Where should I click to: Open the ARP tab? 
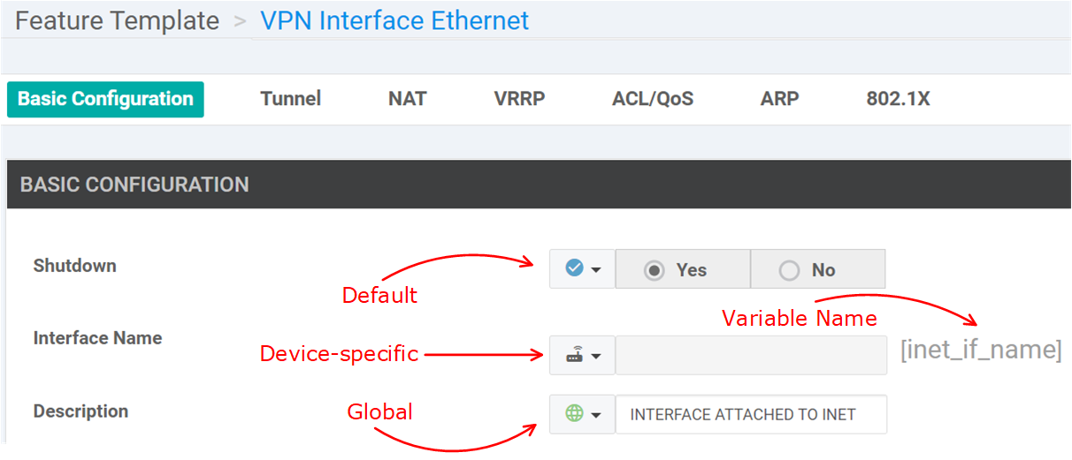tap(779, 99)
